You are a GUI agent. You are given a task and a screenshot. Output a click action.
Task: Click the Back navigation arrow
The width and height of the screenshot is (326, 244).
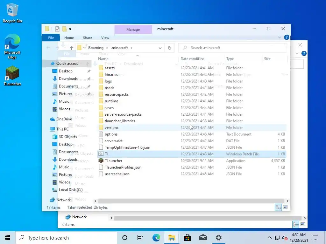click(48, 48)
